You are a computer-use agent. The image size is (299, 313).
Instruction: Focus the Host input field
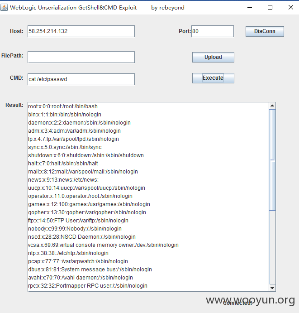click(81, 31)
